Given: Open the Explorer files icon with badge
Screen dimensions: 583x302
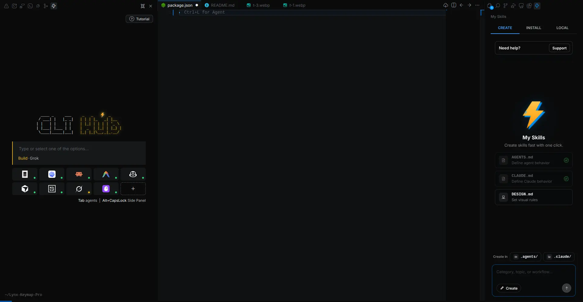Looking at the screenshot, I should (489, 6).
